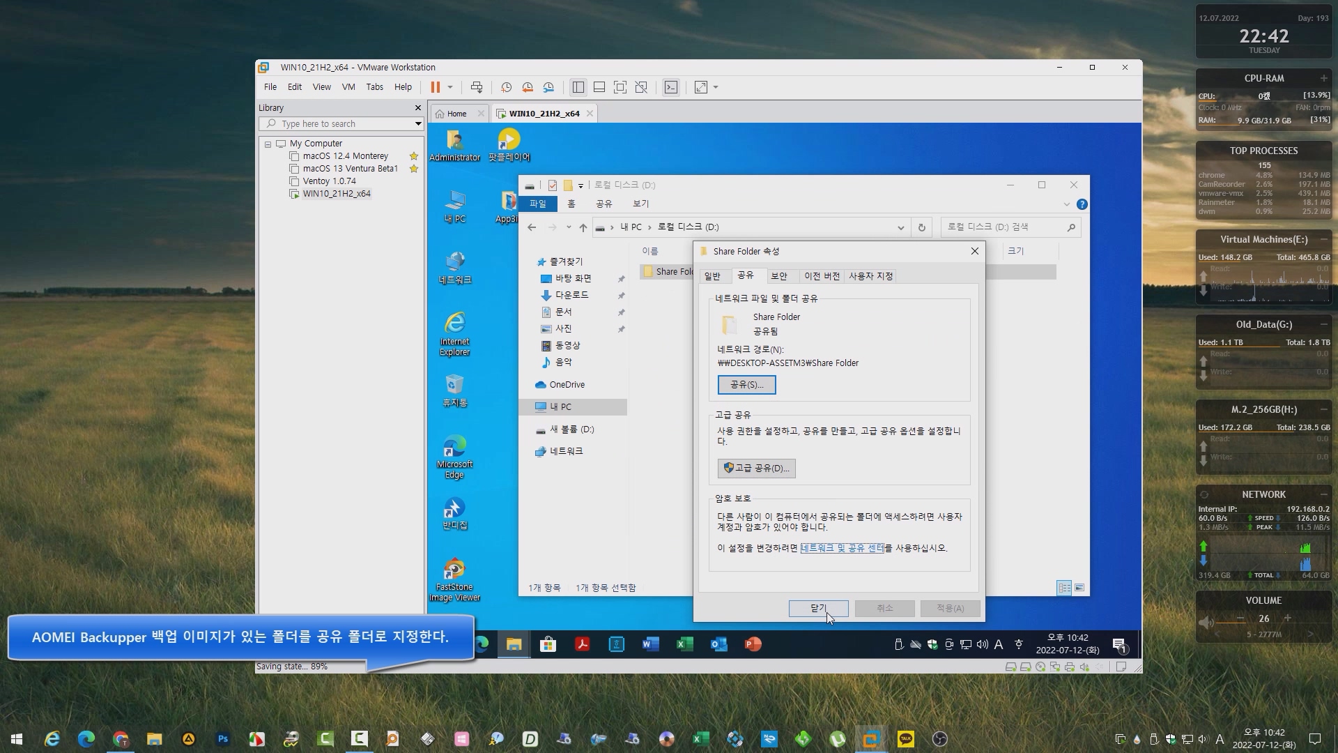Collapse the My Computer tree node

click(x=268, y=144)
